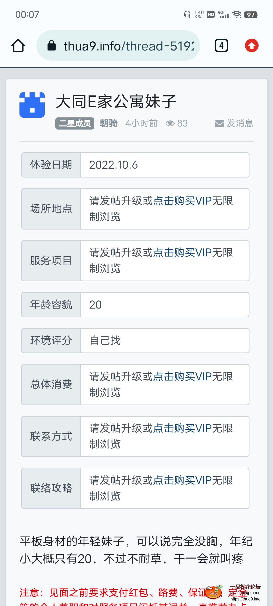
Task: Tap the headphone status bar icon
Action: 187,14
